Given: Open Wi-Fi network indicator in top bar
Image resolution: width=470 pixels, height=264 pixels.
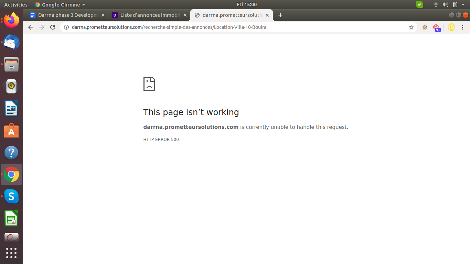Looking at the screenshot, I should pos(436,4).
